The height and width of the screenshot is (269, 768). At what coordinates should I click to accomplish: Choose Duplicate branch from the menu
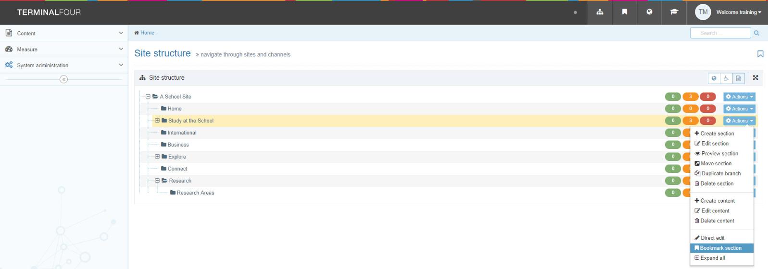pyautogui.click(x=722, y=174)
